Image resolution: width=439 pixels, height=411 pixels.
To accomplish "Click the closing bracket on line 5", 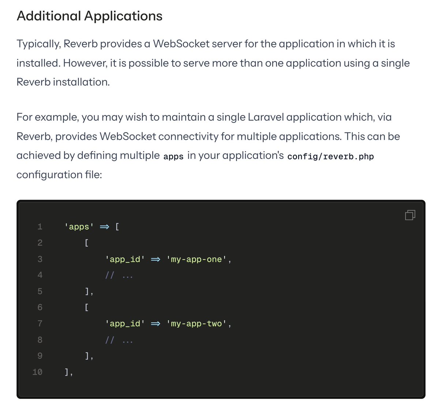I will [x=89, y=291].
